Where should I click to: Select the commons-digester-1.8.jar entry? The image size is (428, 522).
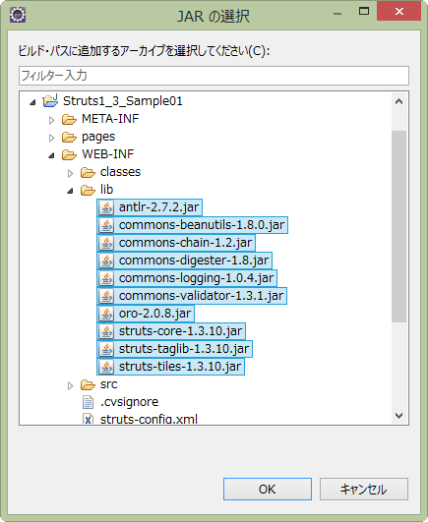185,261
